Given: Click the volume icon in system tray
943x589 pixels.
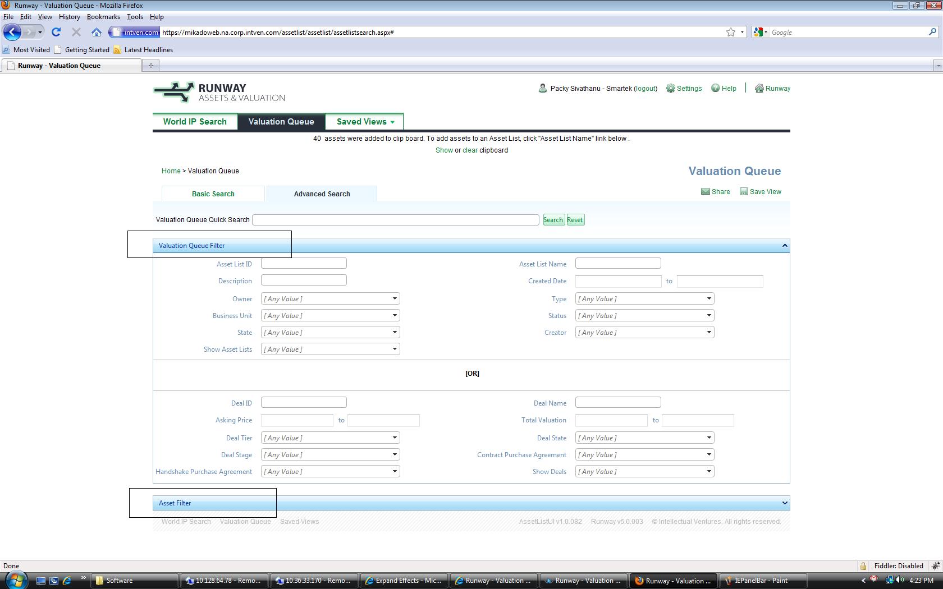Looking at the screenshot, I should click(x=900, y=580).
